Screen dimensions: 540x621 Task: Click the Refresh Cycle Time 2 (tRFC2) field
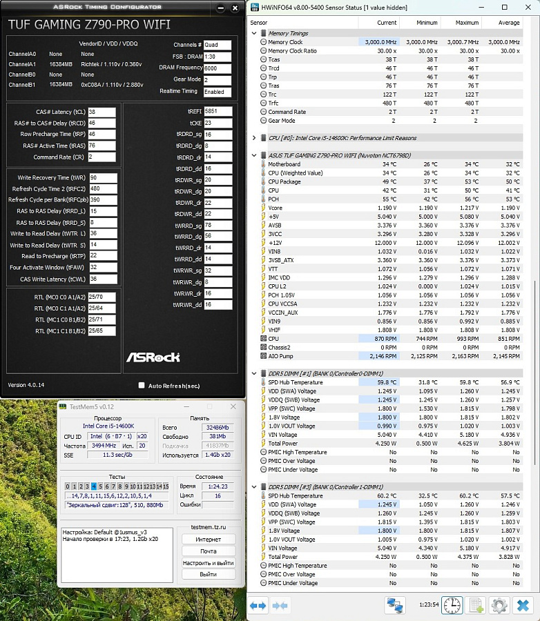point(103,189)
